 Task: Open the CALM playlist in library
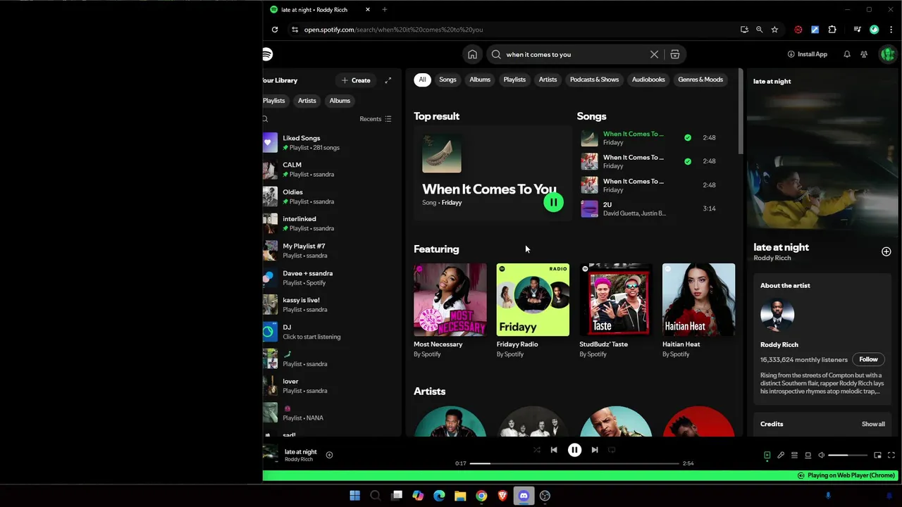coord(328,170)
